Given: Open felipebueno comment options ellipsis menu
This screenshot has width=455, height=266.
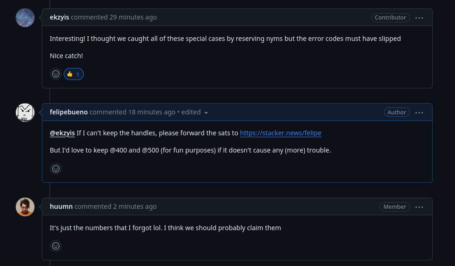Looking at the screenshot, I should point(419,113).
